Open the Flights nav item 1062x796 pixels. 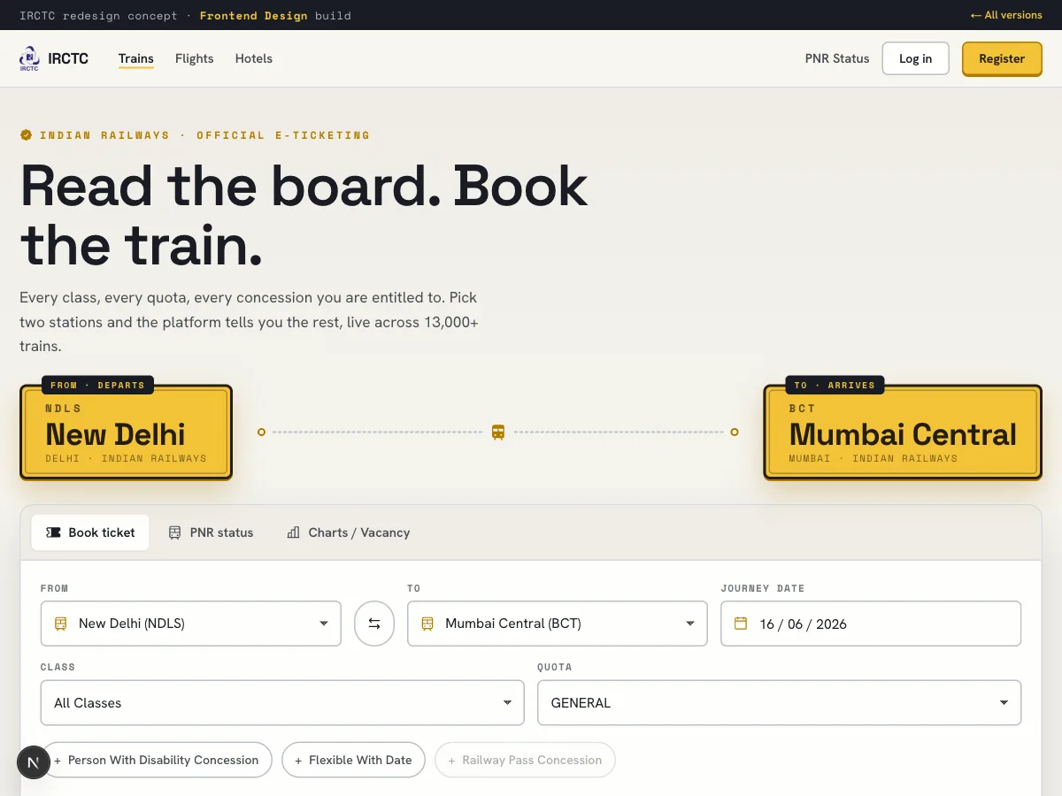[x=195, y=58]
